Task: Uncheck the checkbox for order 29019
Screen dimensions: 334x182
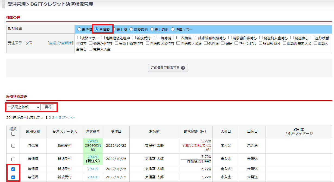Action: coord(13,169)
